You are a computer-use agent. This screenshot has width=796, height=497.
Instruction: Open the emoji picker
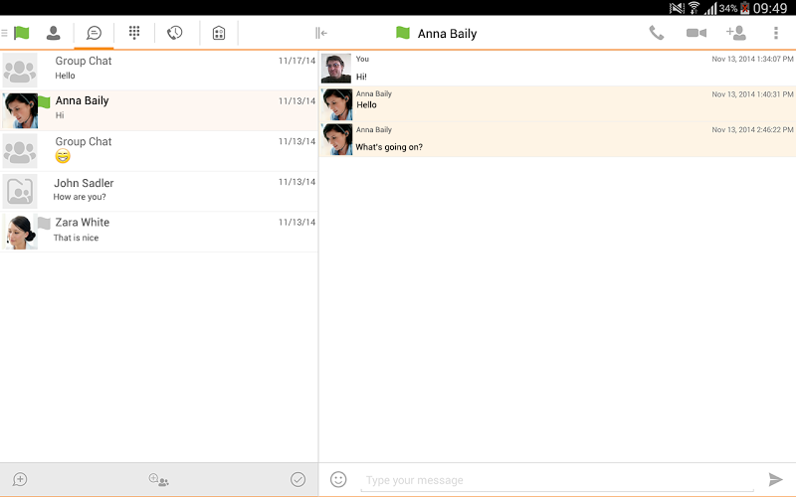point(338,479)
